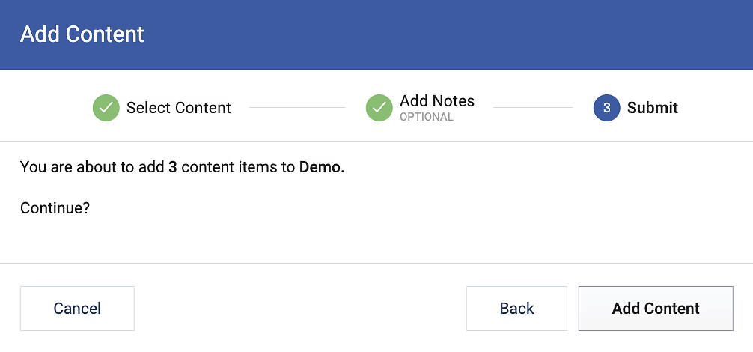Click the bold 3 item count
Viewport: 753px width, 352px height.
pyautogui.click(x=173, y=167)
